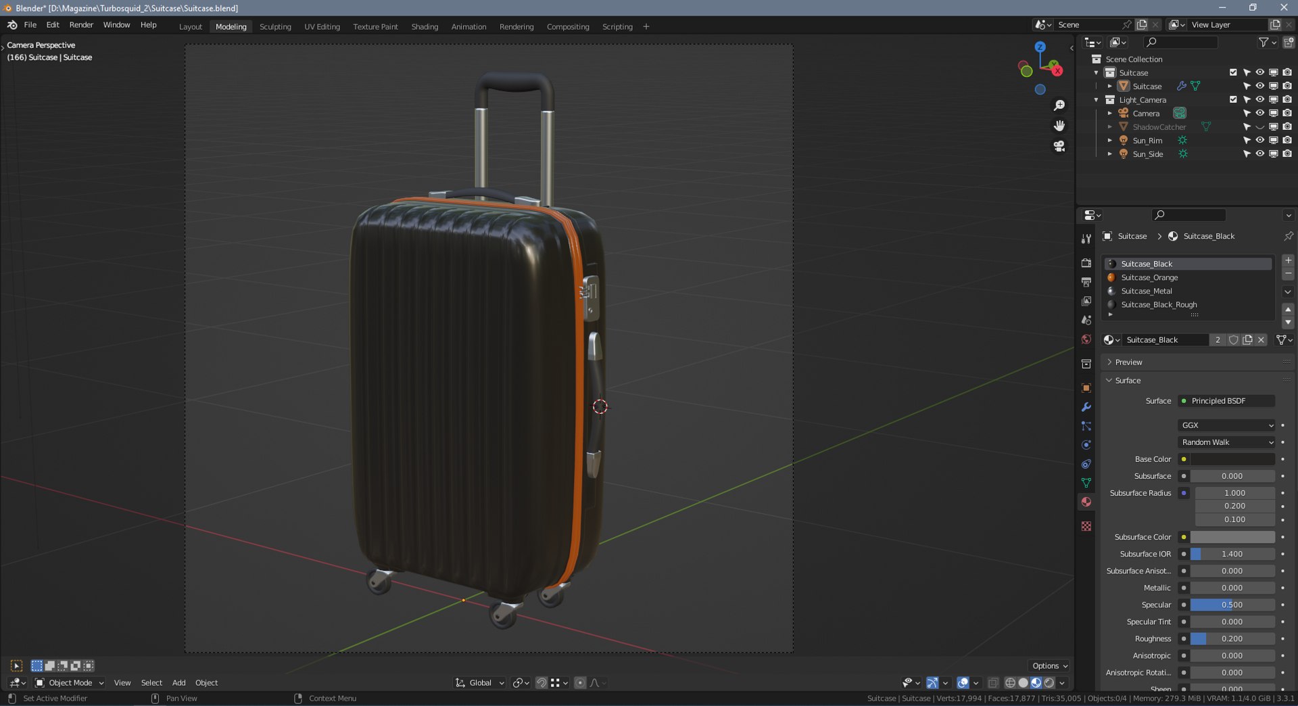1298x706 pixels.
Task: Open Random Walk subsurface method dropdown
Action: tap(1226, 442)
